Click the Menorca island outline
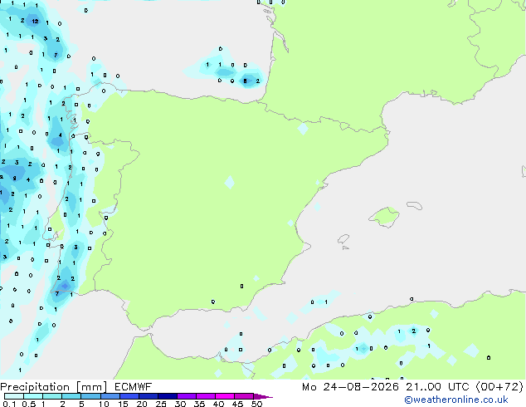Screen dimensions: 526x407 click(x=415, y=205)
